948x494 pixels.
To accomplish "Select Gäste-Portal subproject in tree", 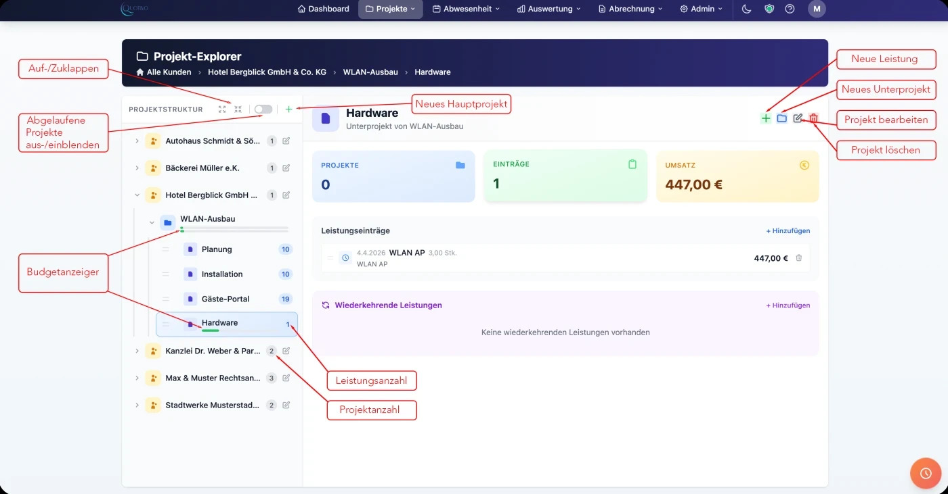I will (227, 299).
